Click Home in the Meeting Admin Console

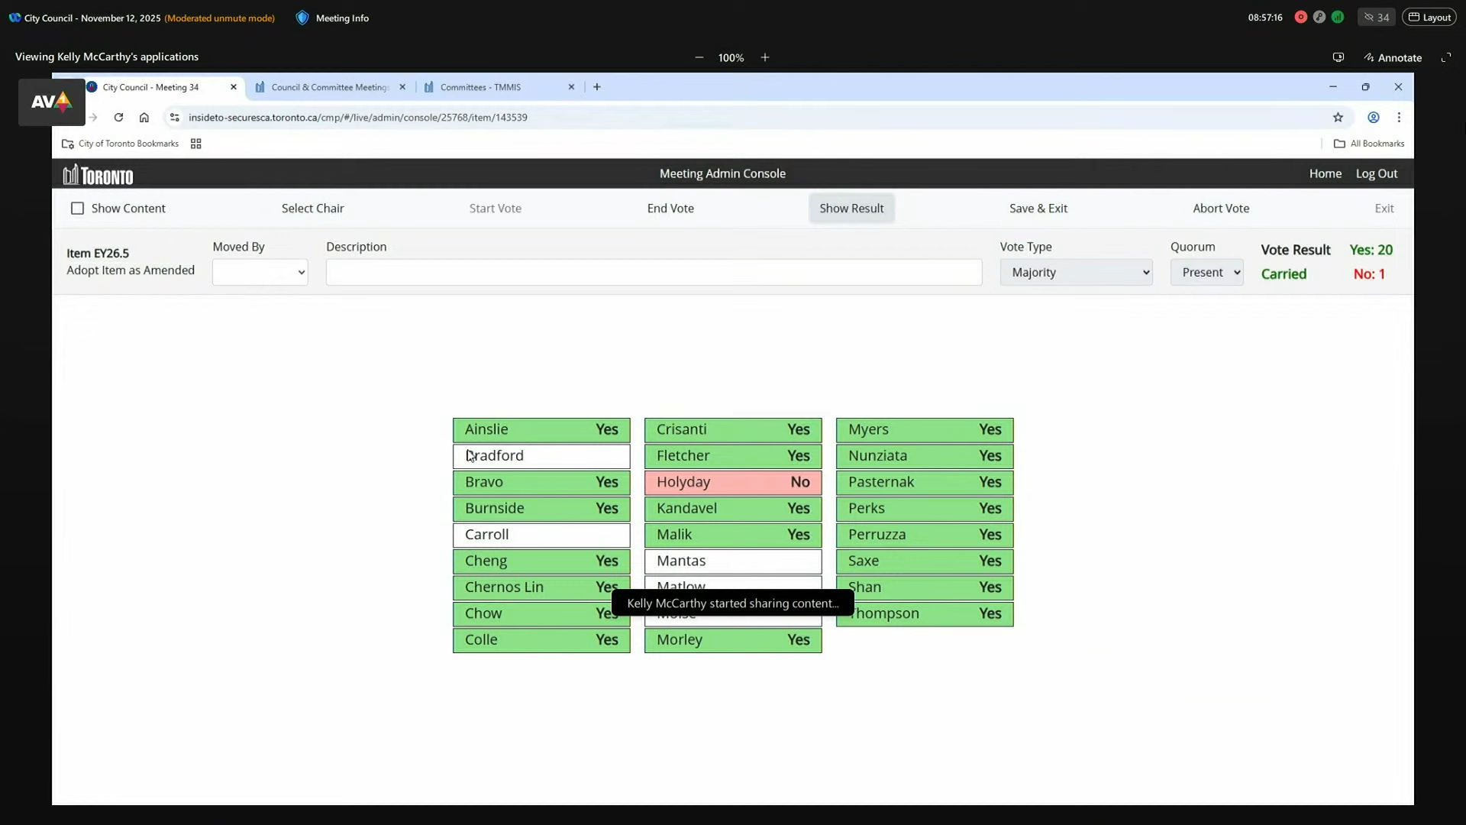1326,173
